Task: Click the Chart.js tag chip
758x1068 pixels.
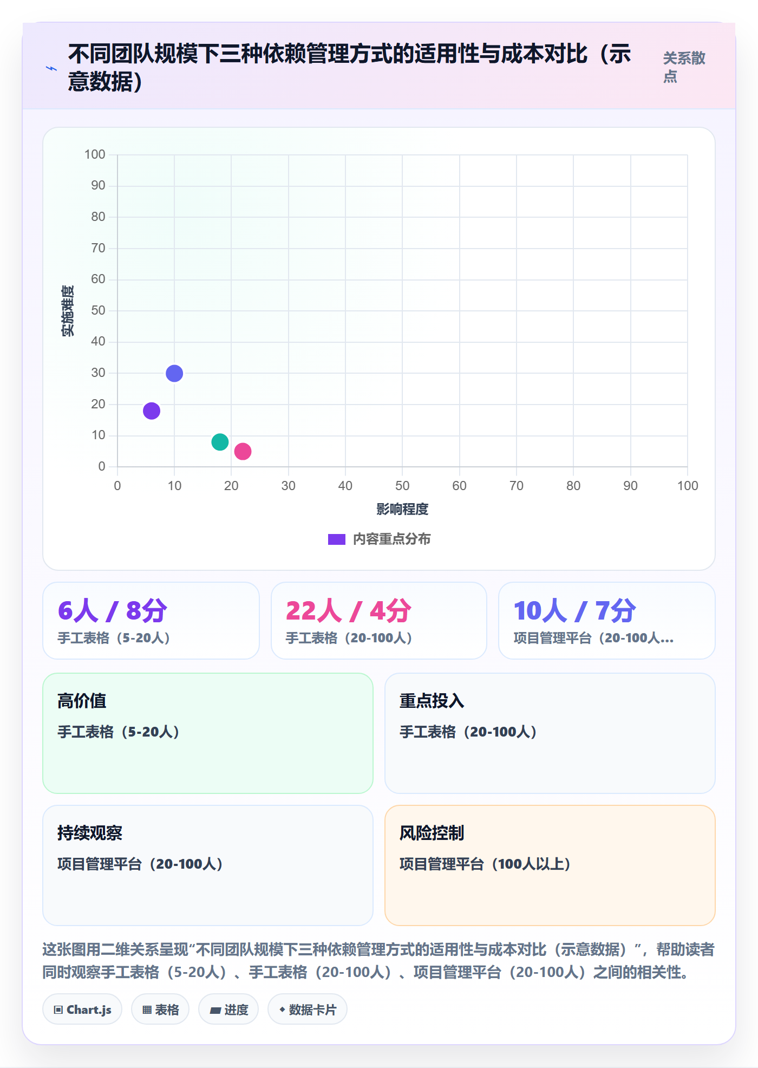Action: point(82,1010)
